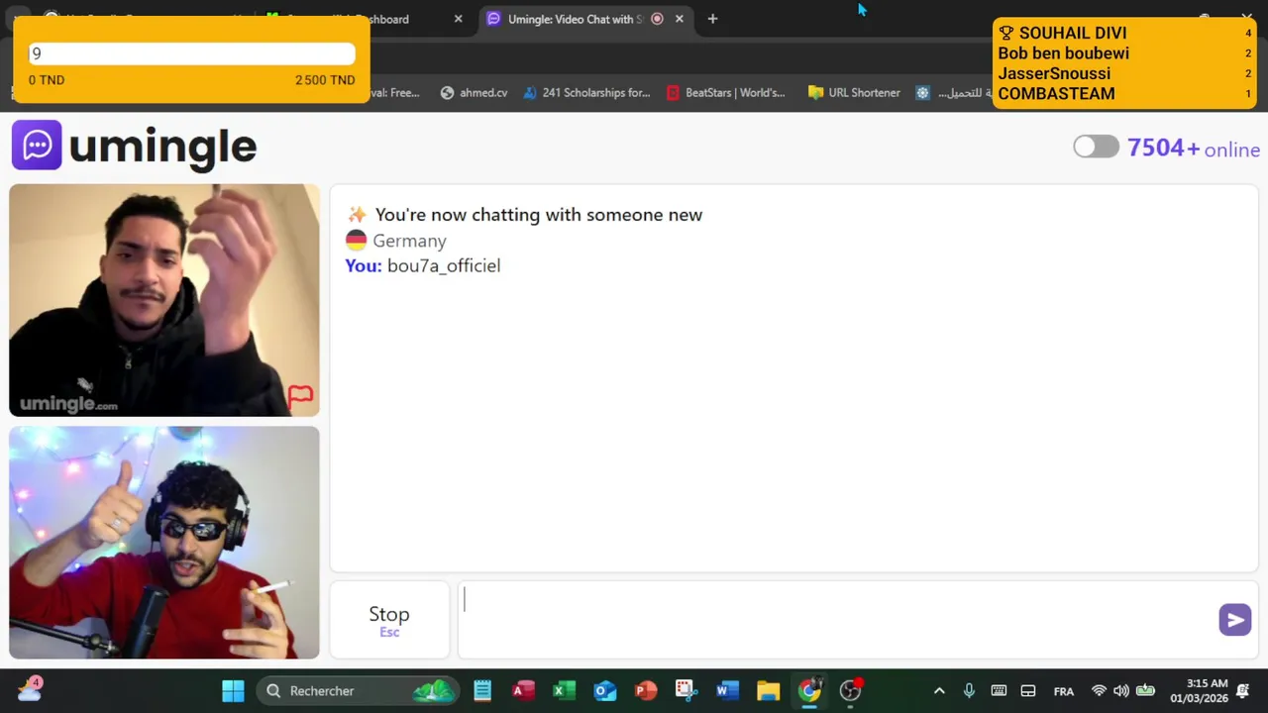Image resolution: width=1268 pixels, height=713 pixels.
Task: Open File Explorer from the taskbar
Action: coord(768,691)
